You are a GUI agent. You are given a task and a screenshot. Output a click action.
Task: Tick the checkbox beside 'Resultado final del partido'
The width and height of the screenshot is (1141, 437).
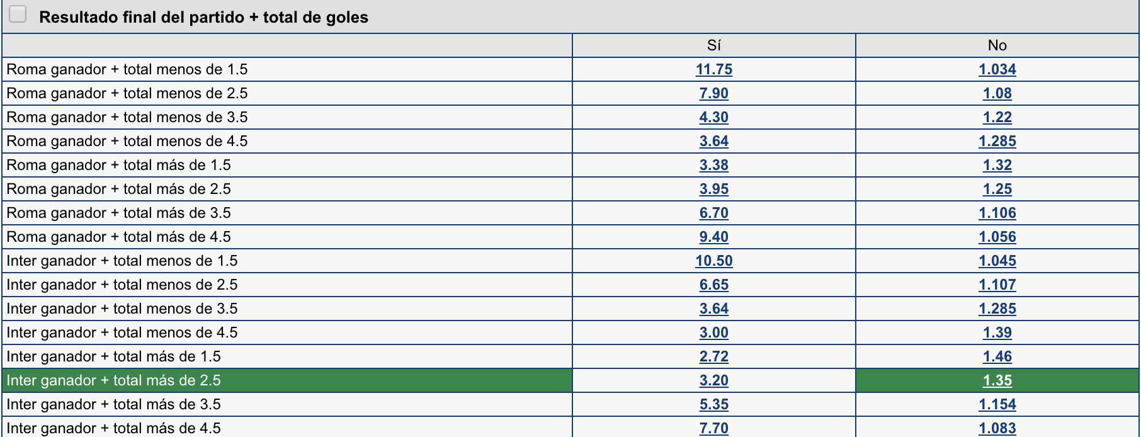(x=18, y=14)
